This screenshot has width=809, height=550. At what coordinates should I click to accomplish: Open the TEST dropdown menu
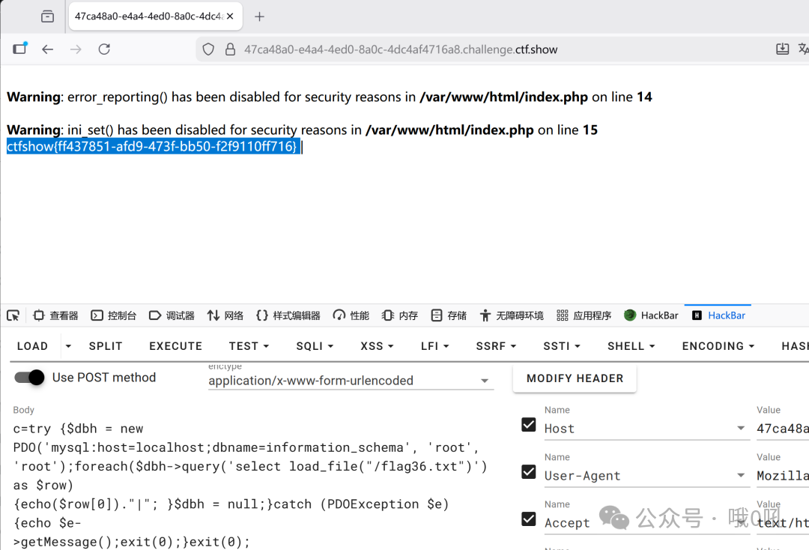249,346
